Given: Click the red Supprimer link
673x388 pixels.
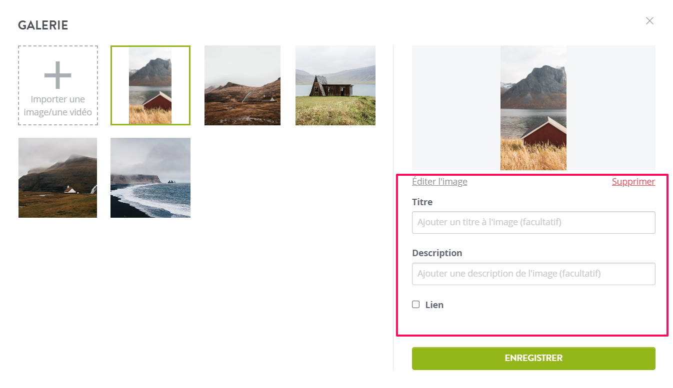Looking at the screenshot, I should click(633, 182).
